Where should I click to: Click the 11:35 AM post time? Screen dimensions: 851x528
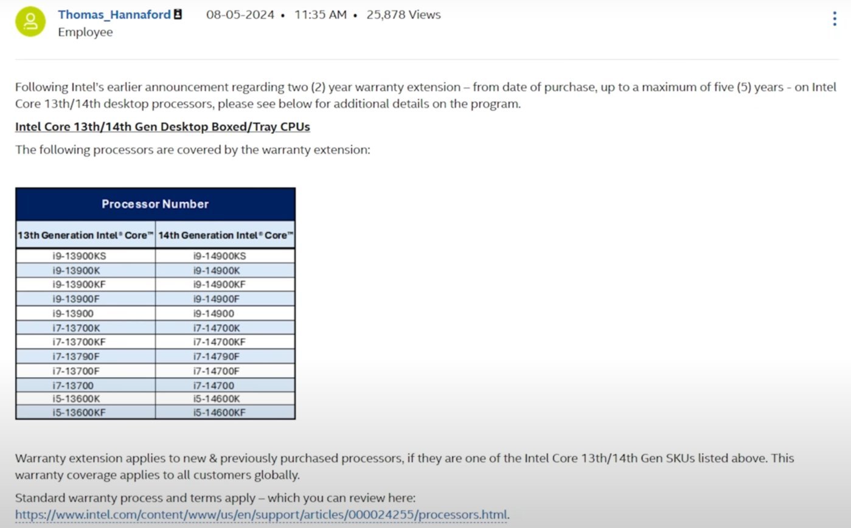point(321,15)
